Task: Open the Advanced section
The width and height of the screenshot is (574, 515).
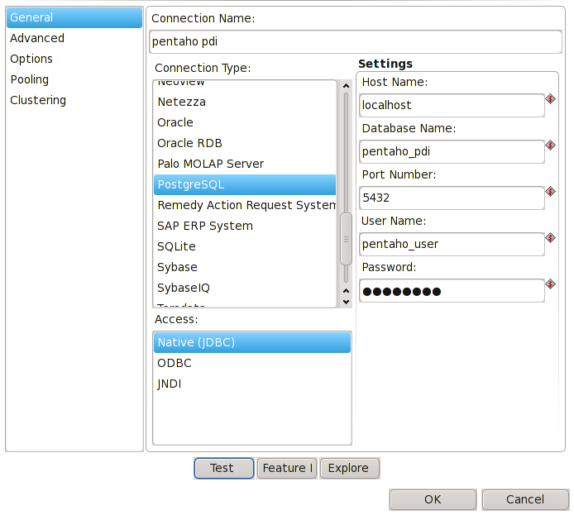Action: point(74,38)
